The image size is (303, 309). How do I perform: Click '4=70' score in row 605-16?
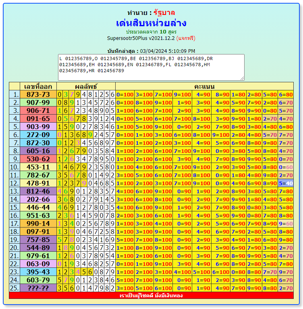pyautogui.click(x=286, y=151)
